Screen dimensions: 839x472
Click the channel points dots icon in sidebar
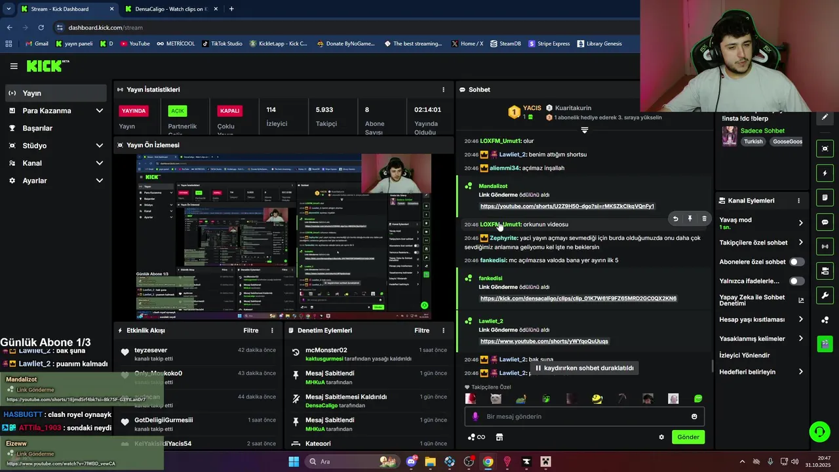pyautogui.click(x=825, y=320)
